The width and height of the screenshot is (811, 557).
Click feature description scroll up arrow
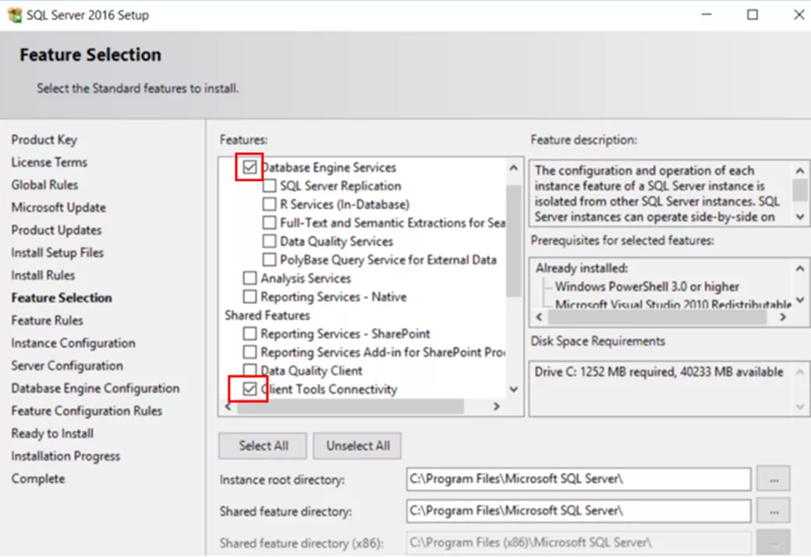[x=800, y=170]
